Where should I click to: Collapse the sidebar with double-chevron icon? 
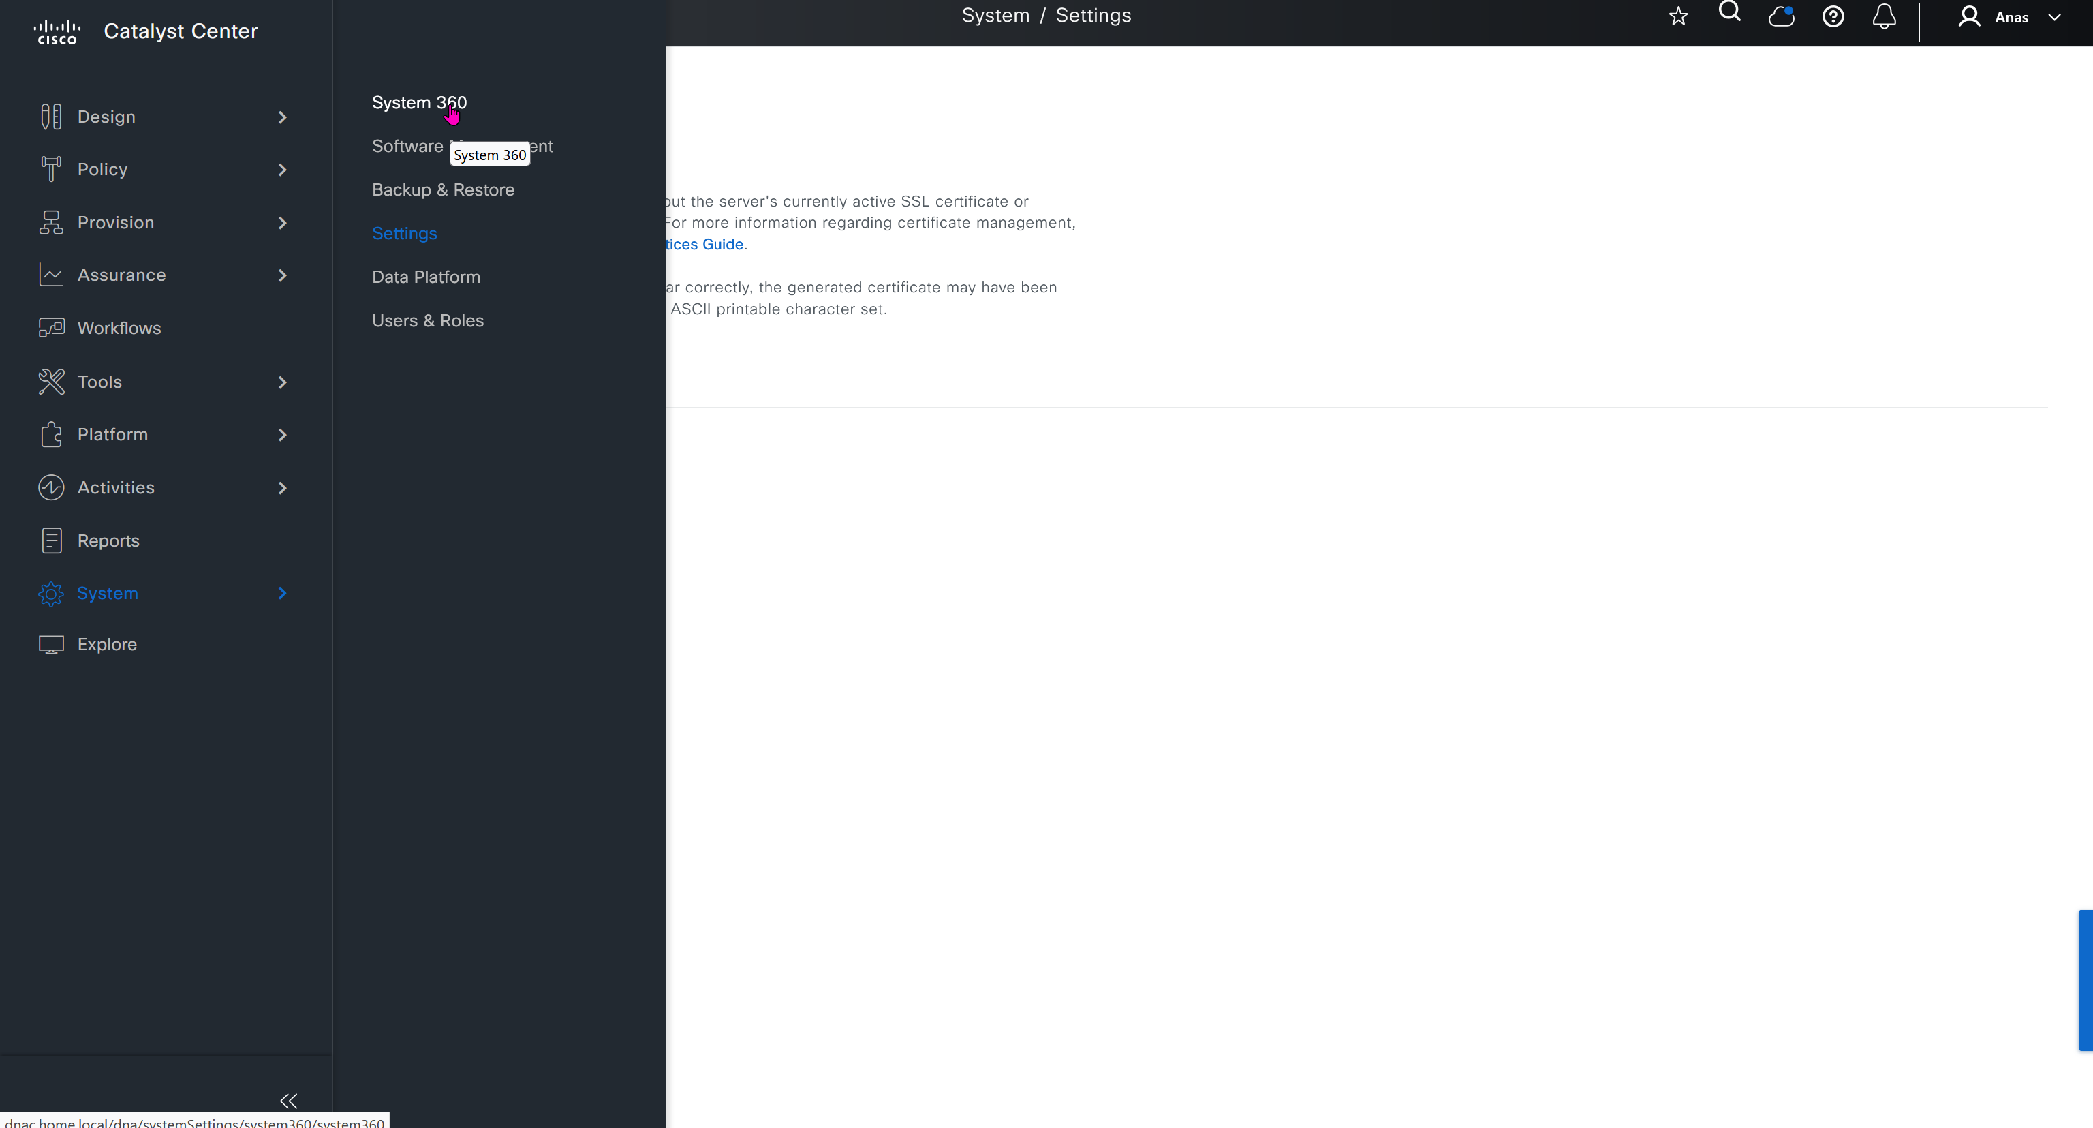point(288,1100)
